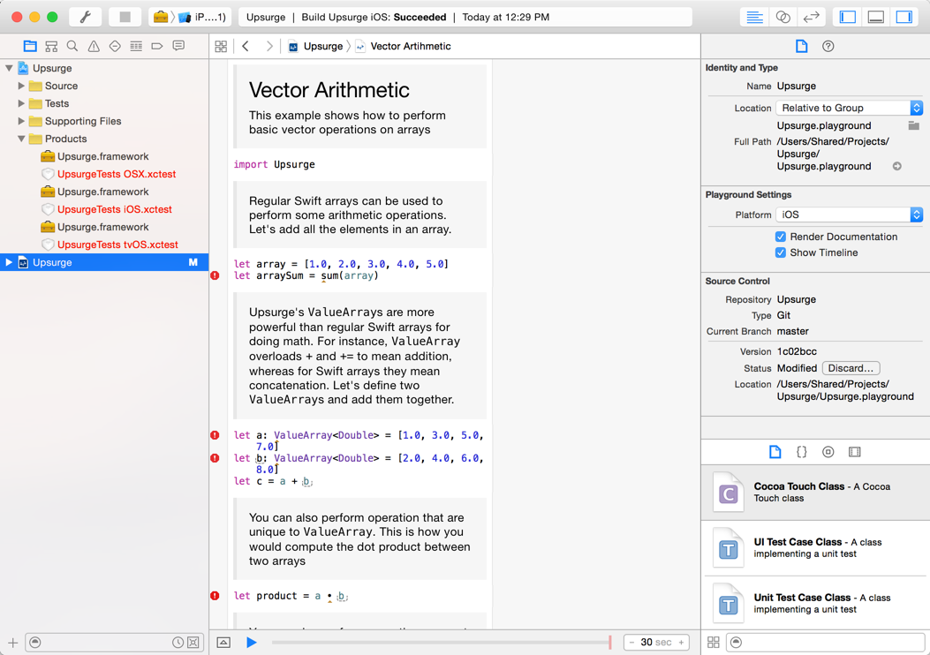This screenshot has height=655, width=930.
Task: Show the File inspector
Action: point(801,46)
